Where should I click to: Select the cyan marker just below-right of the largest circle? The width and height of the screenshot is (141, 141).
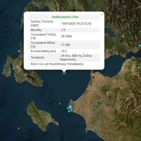71,110
